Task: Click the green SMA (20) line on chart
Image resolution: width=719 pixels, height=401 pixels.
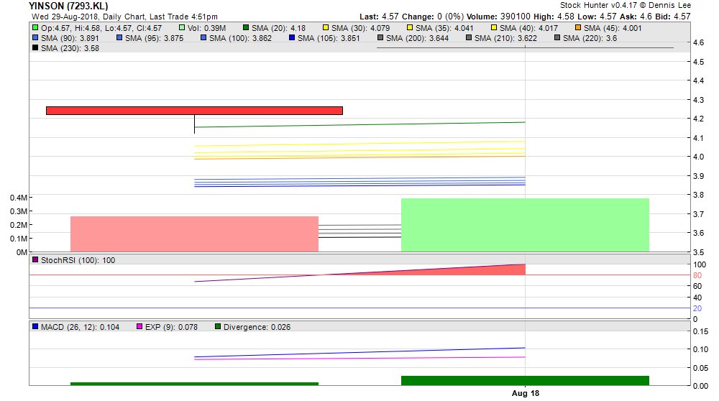Action: coord(360,124)
